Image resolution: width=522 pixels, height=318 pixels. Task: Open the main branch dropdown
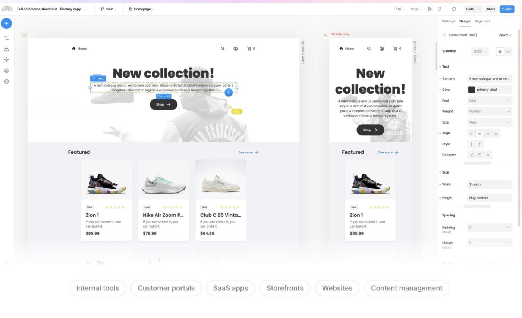coord(109,9)
